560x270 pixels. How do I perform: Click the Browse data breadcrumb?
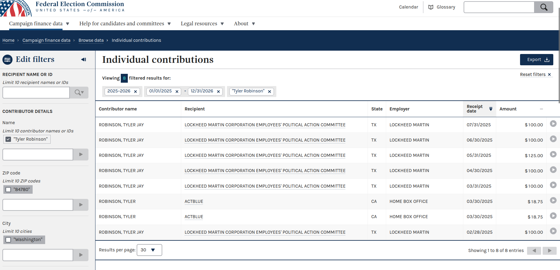91,40
